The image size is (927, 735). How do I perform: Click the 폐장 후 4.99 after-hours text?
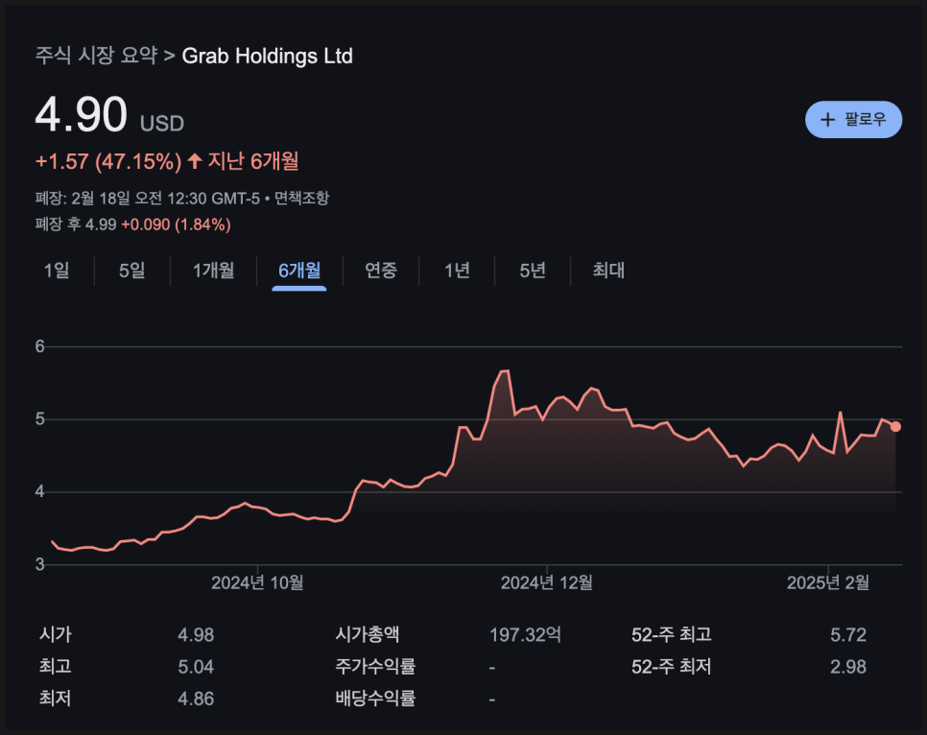(76, 225)
